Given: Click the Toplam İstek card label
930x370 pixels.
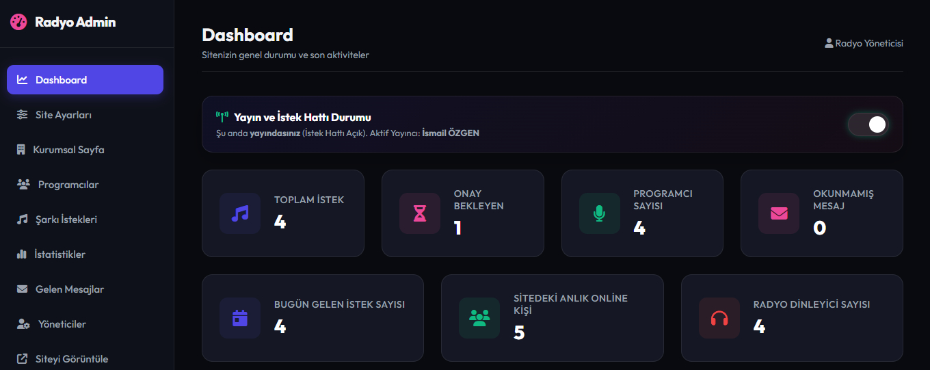Looking at the screenshot, I should (x=309, y=200).
